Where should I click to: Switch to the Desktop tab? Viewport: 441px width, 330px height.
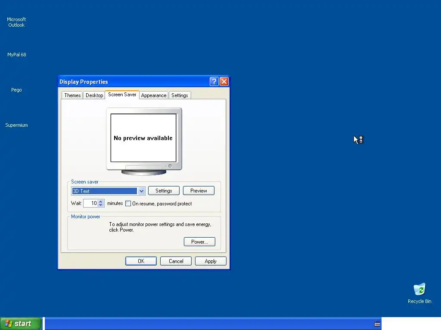tap(94, 95)
